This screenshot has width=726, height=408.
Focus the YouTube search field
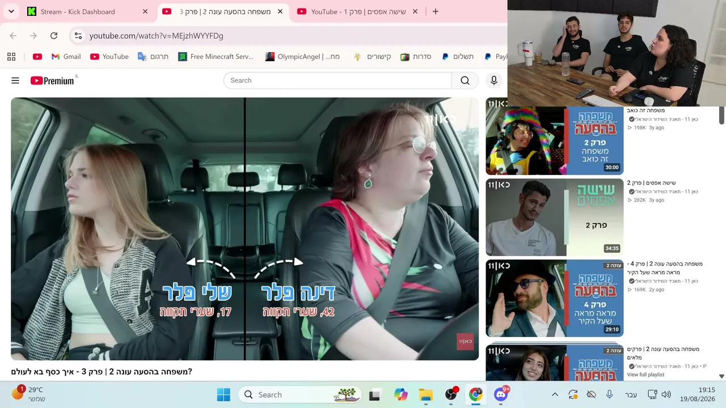click(337, 80)
